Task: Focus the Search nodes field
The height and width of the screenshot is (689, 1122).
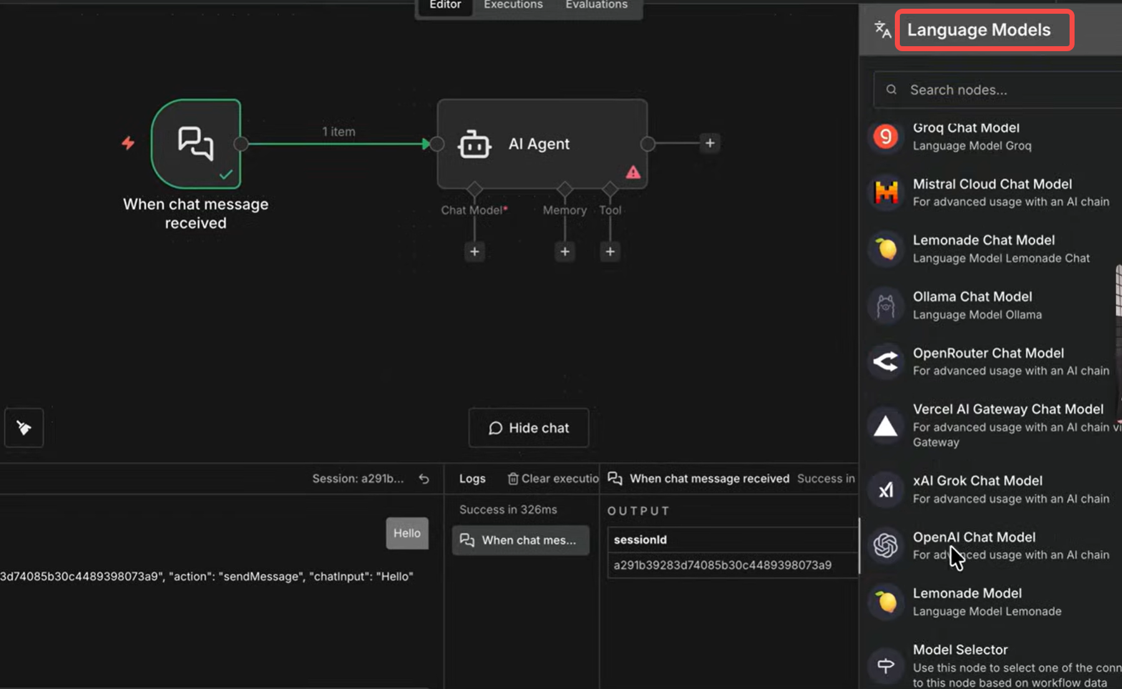Action: [997, 90]
